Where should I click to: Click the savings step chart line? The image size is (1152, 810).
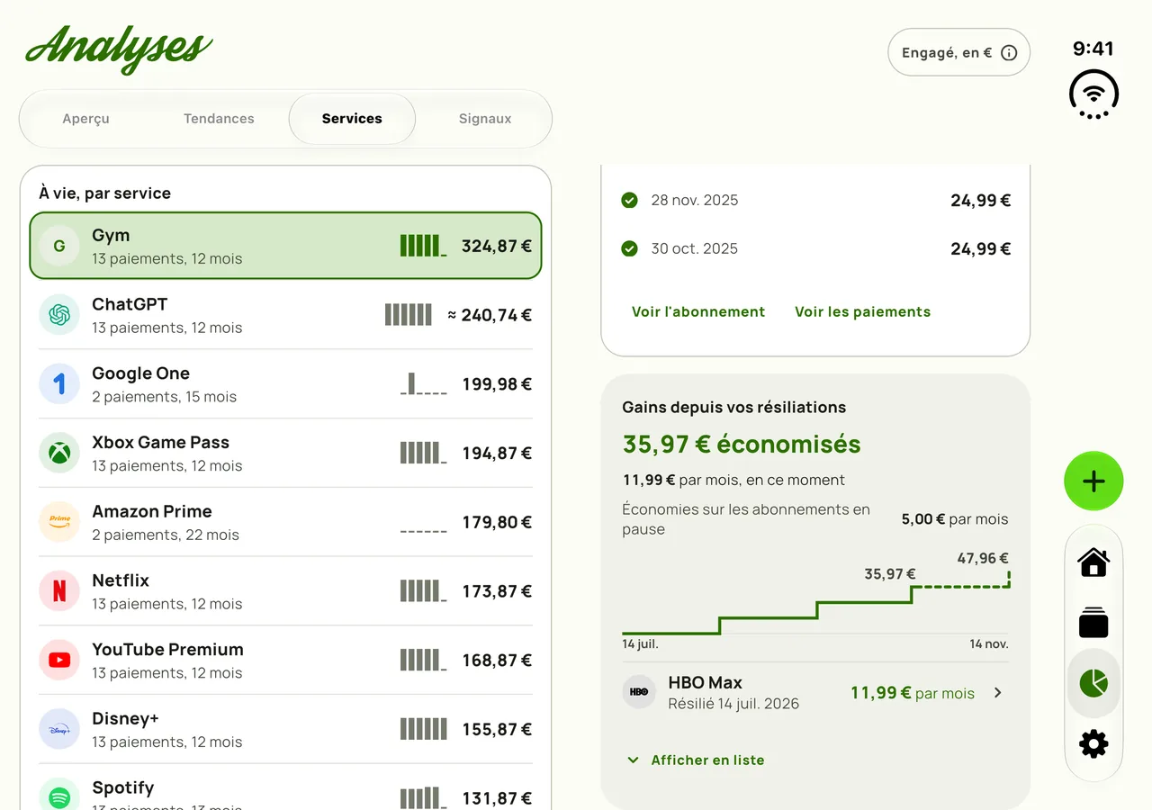[815, 603]
